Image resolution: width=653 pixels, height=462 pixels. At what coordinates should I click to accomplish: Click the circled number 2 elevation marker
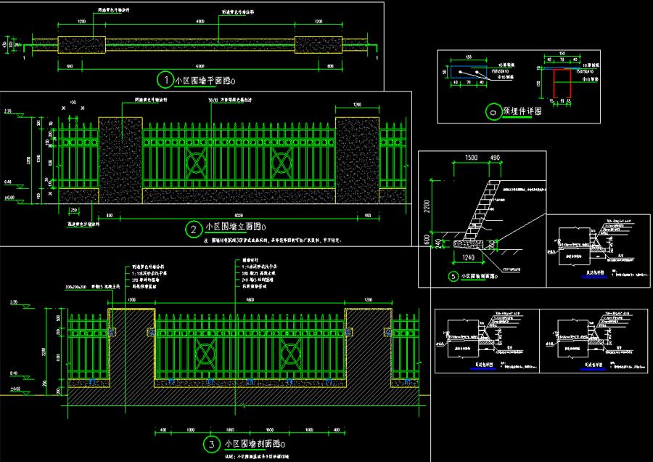[194, 231]
